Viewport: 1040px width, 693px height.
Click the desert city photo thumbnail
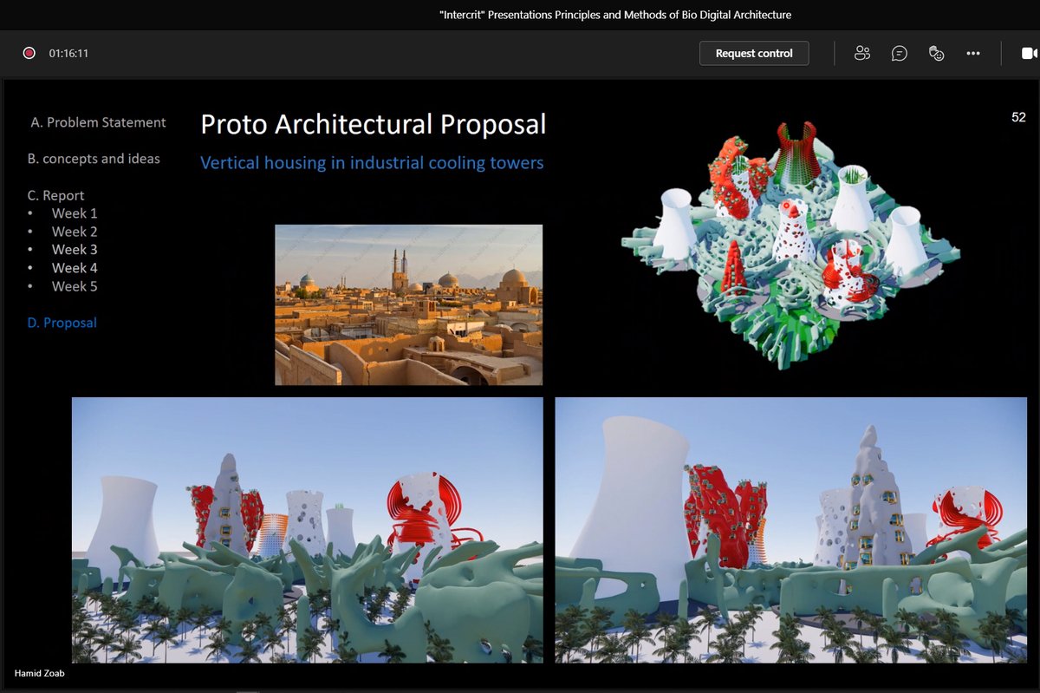[408, 304]
